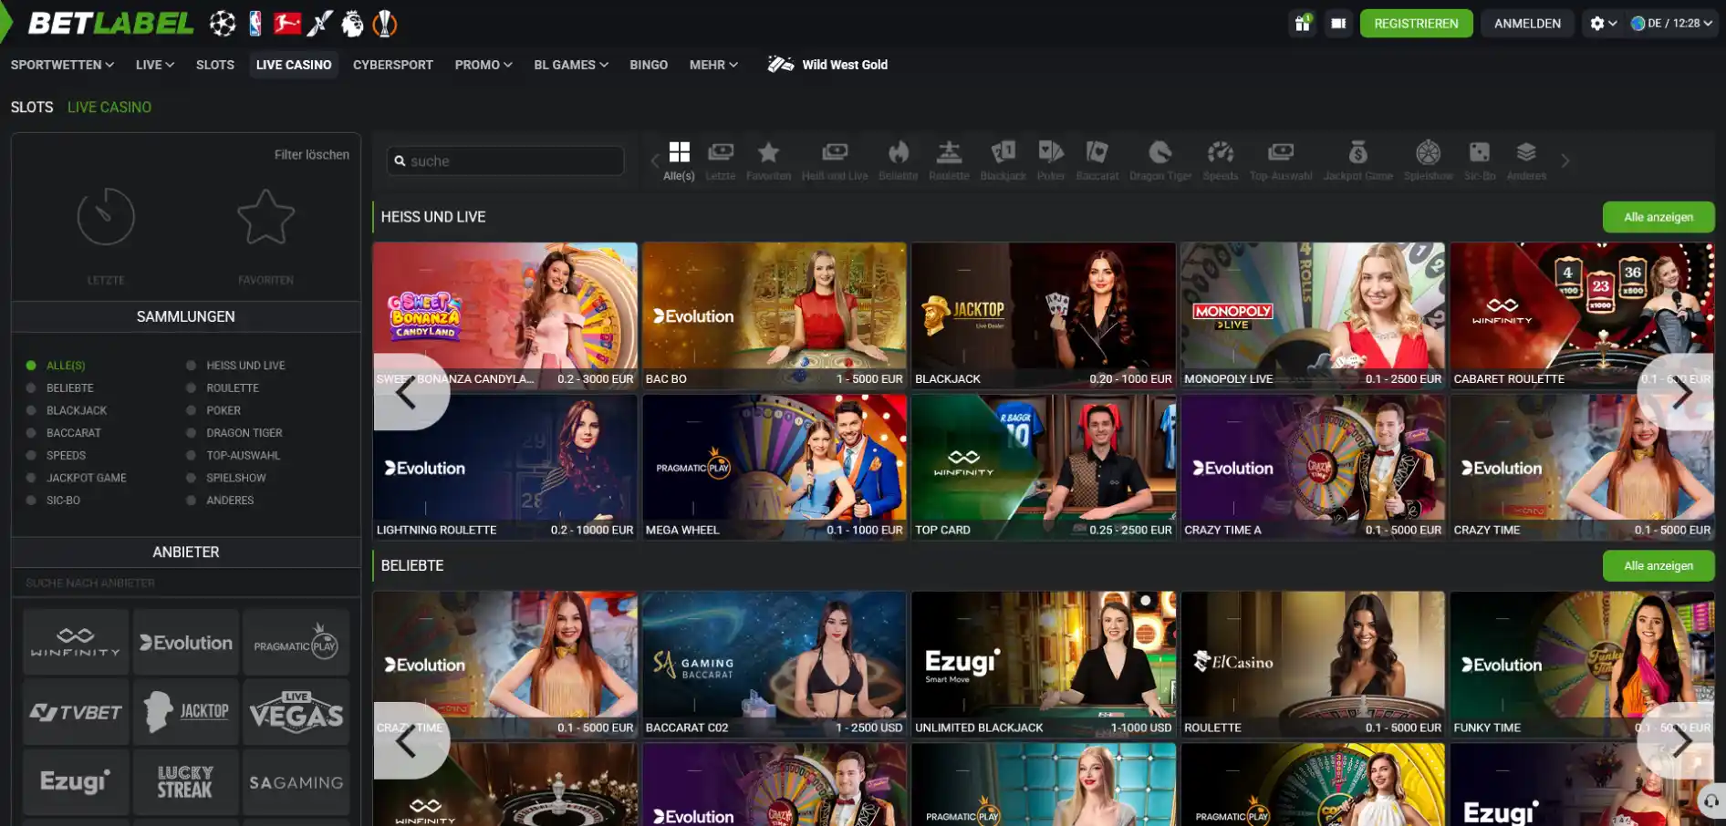Viewport: 1726px width, 826px height.
Task: Select the POKER collection radio
Action: [x=191, y=410]
